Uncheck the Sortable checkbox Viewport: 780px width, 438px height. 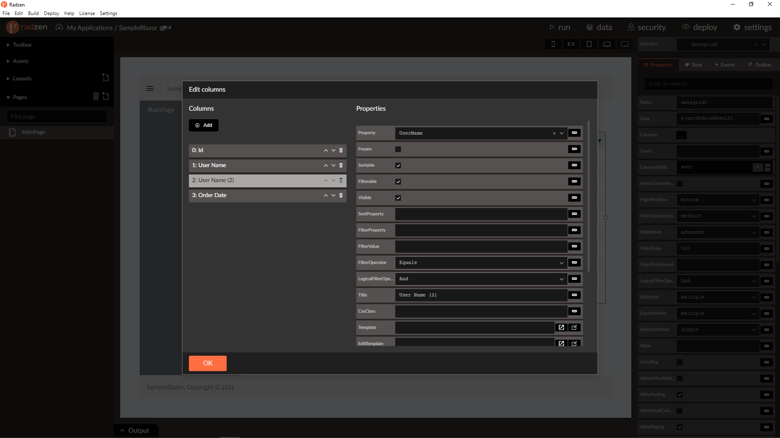coord(398,165)
